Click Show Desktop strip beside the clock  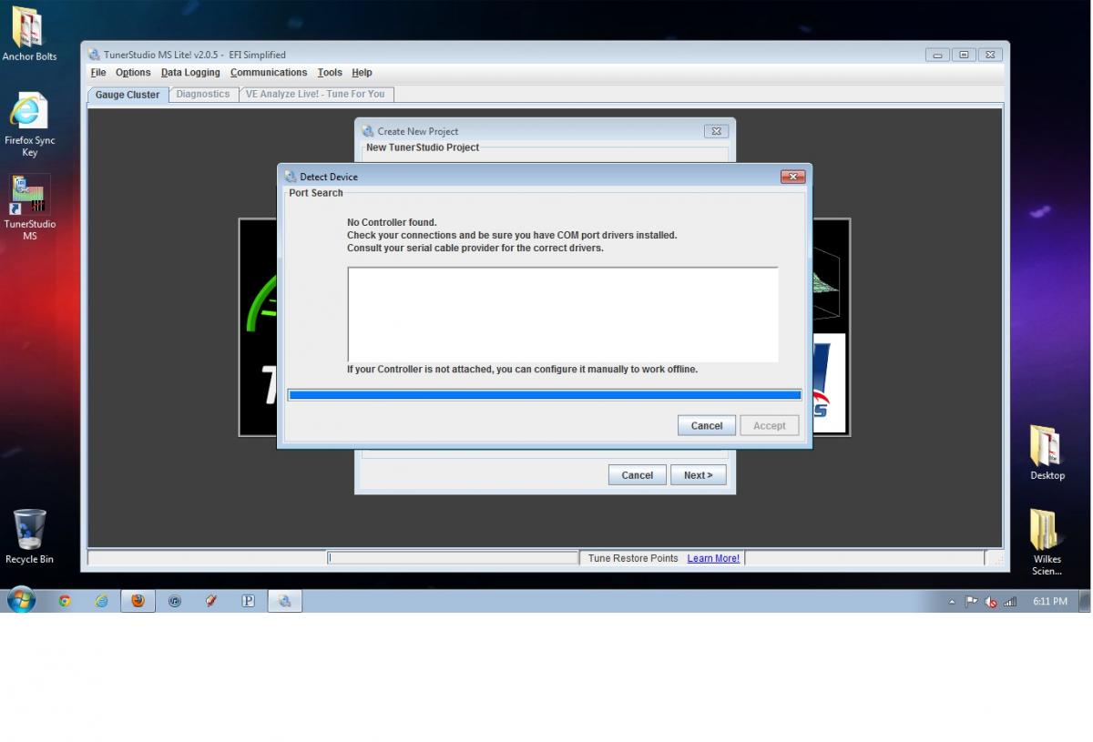coord(1085,601)
